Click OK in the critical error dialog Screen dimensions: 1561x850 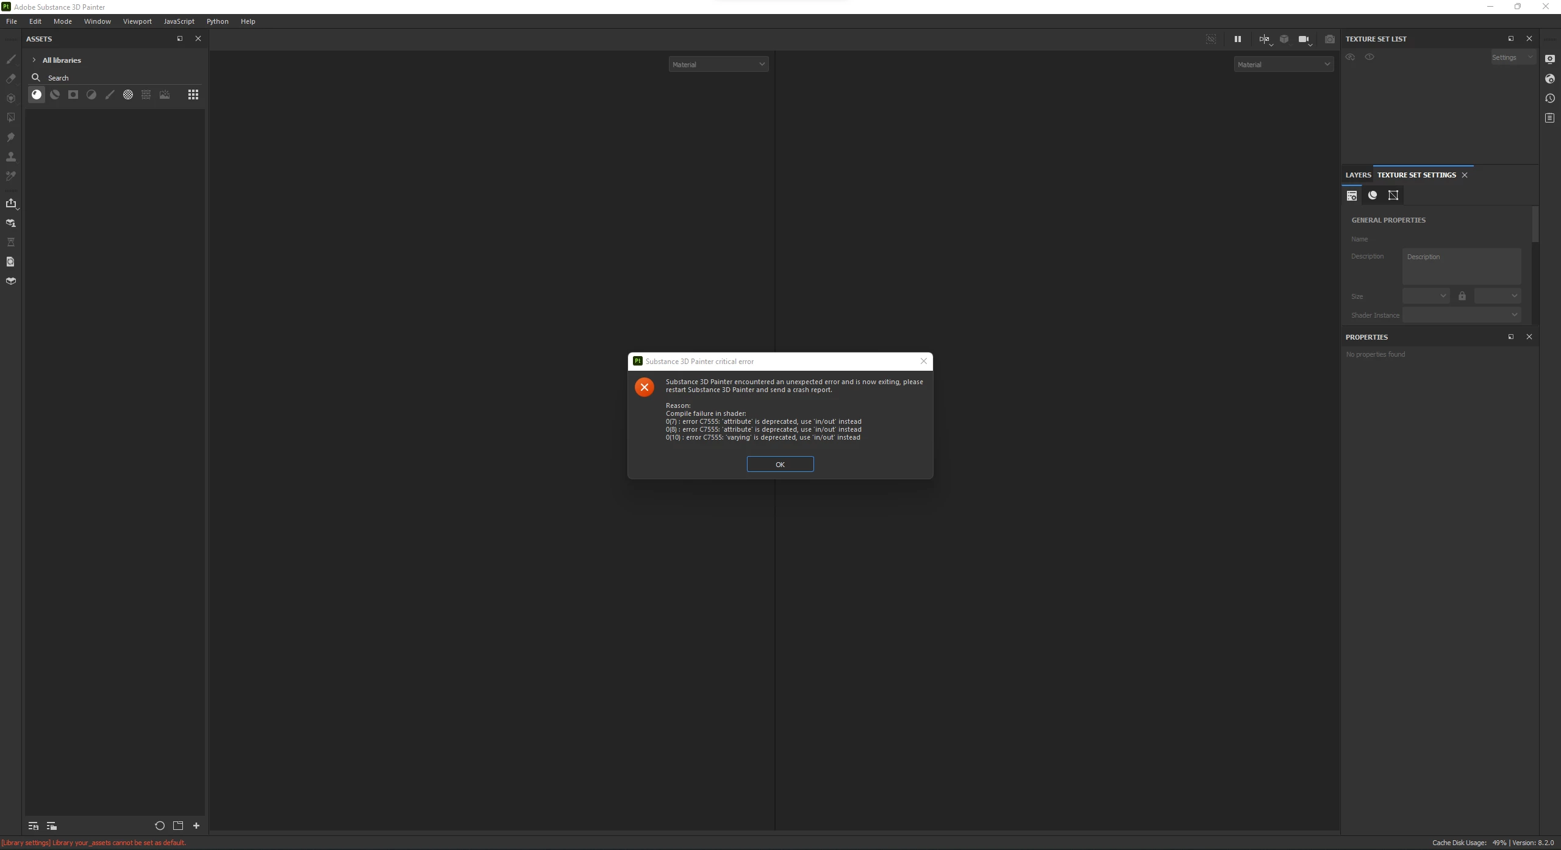point(780,464)
